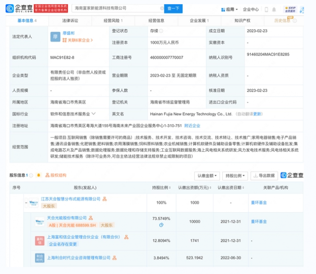Click the pie chart icon under 73.5749%

(x=161, y=224)
